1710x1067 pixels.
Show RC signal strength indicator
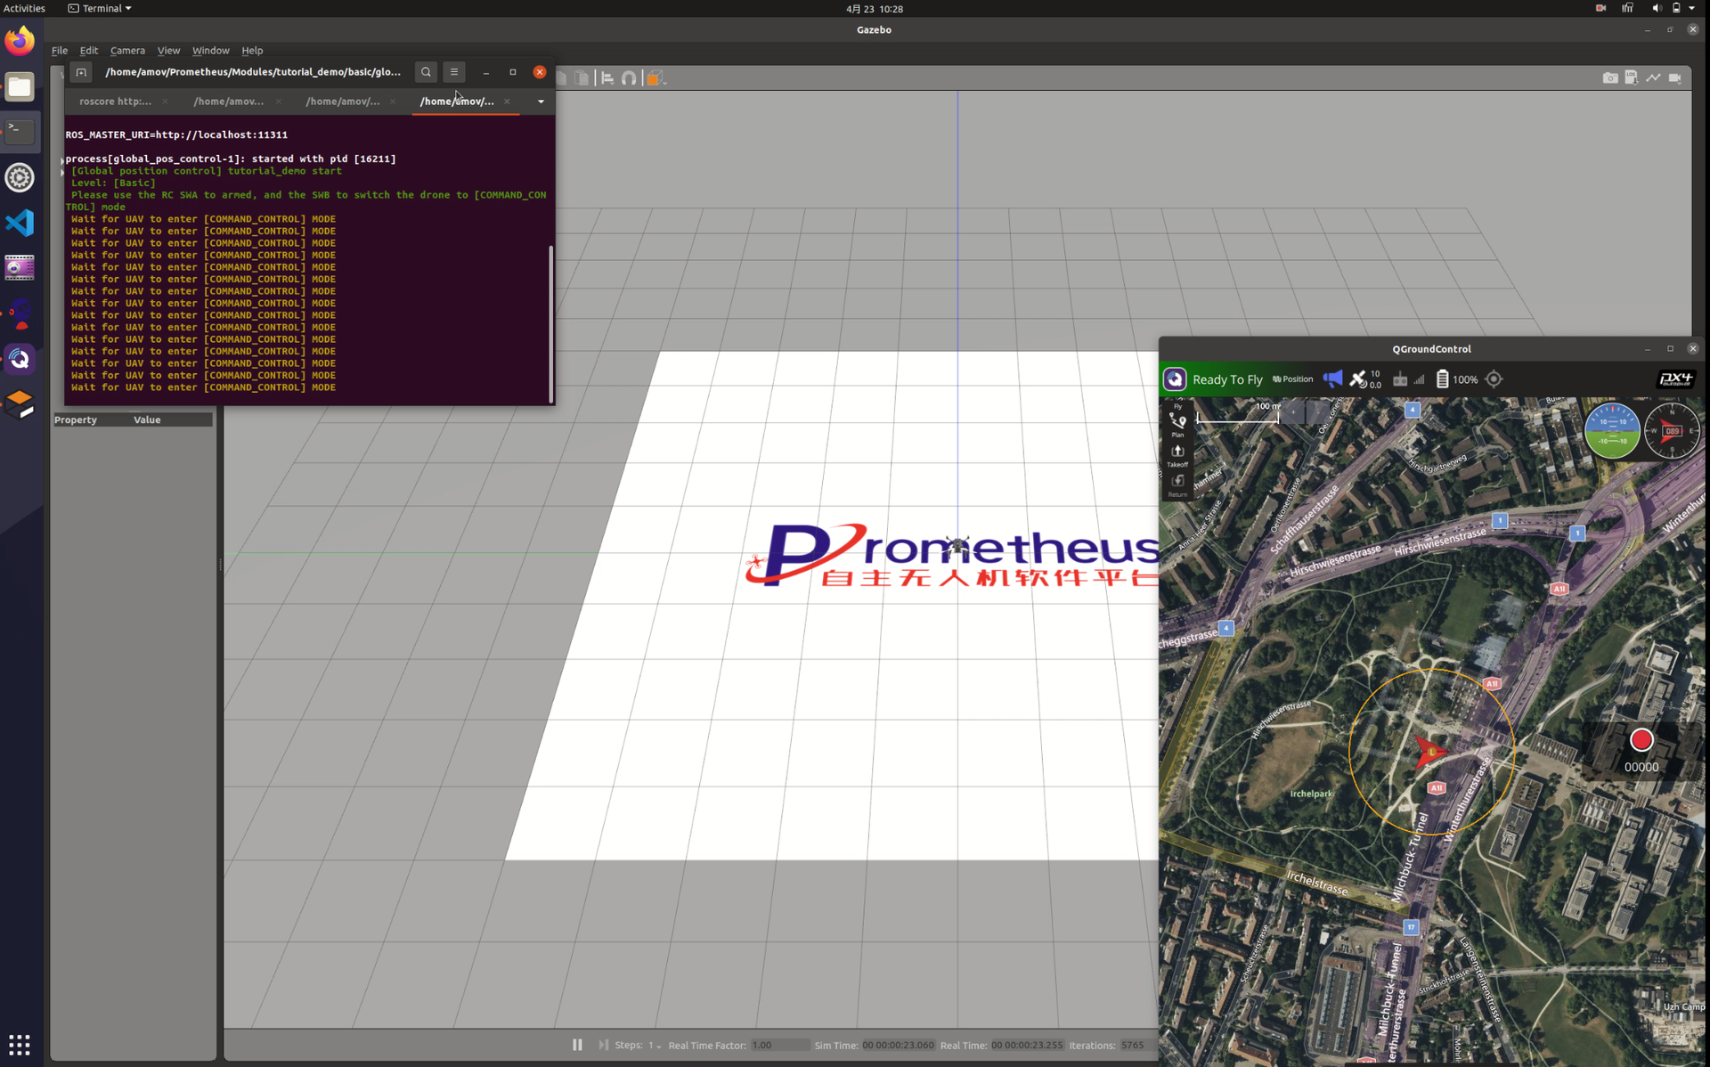(1409, 379)
